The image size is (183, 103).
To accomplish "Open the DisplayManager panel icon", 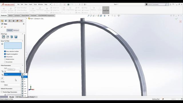I will (x=17, y=21).
